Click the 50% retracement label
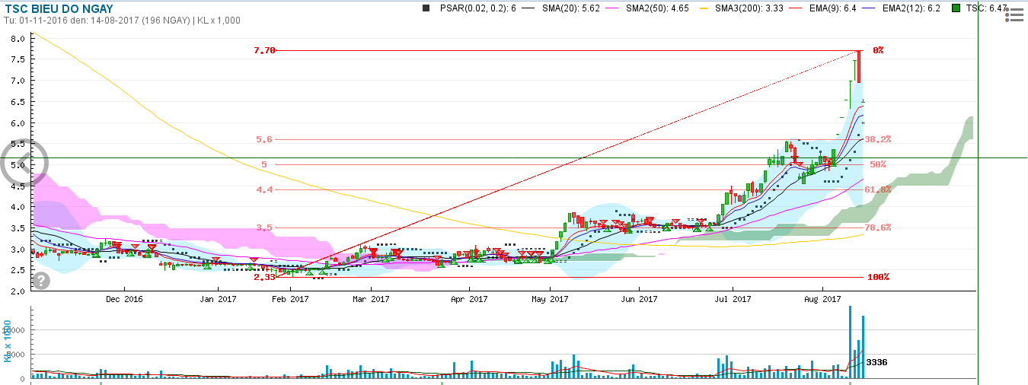Viewport: 1028px width, 385px height. (877, 164)
